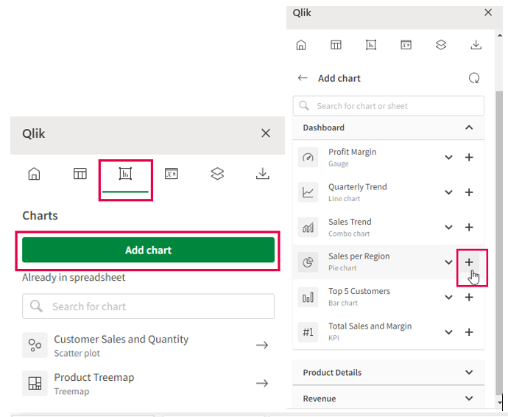Viewport: 508px width, 417px height.
Task: Add Sales Trend combo chart with plus
Action: point(469,228)
